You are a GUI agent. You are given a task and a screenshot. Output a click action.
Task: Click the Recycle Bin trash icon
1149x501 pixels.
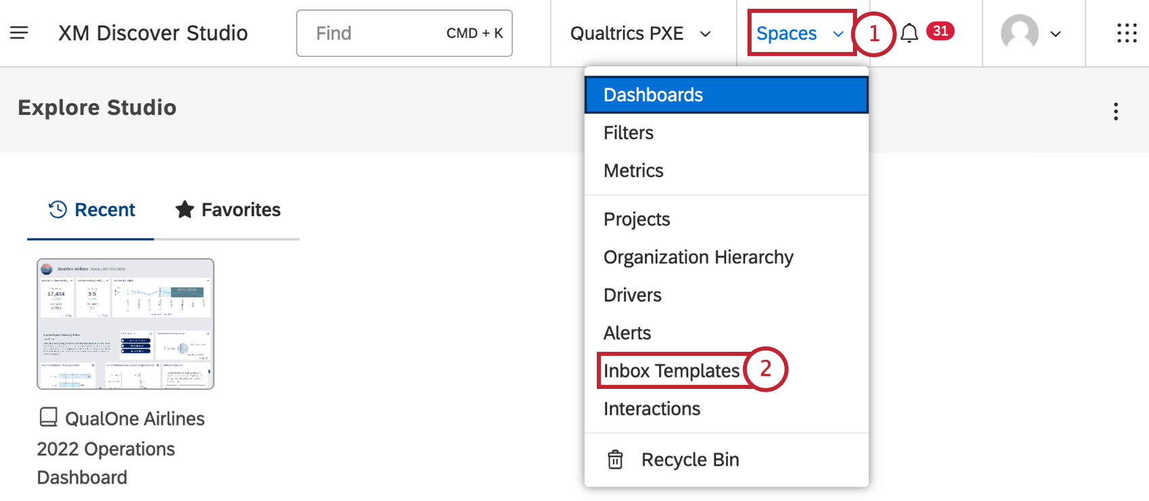pos(615,460)
